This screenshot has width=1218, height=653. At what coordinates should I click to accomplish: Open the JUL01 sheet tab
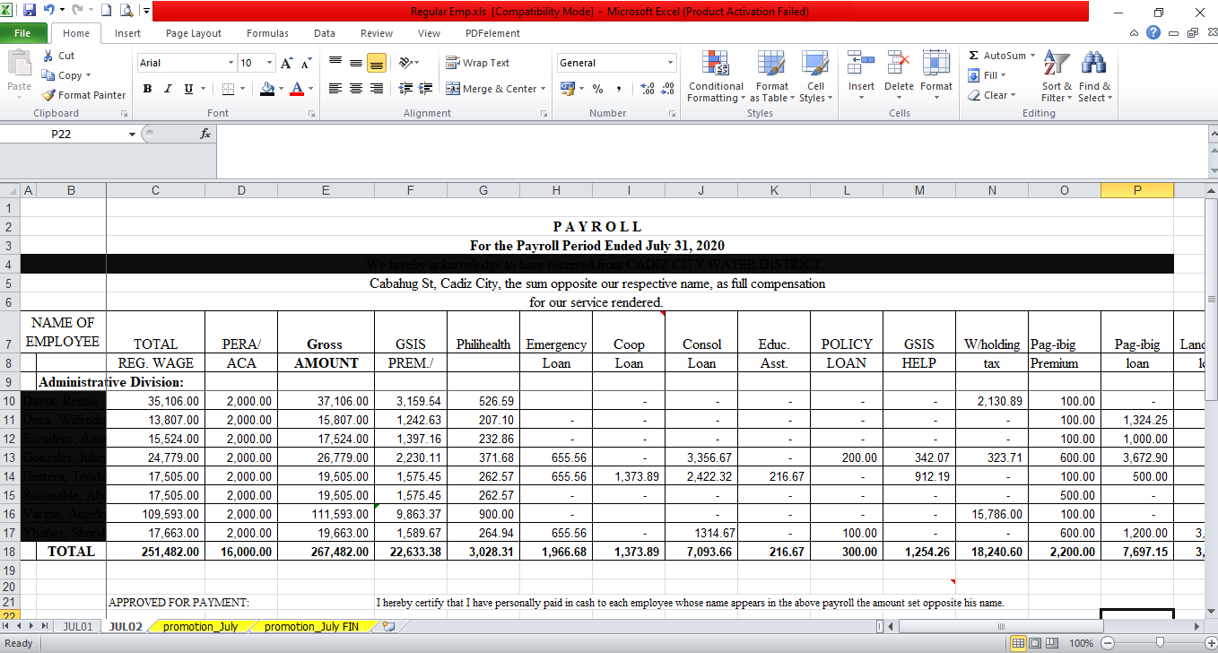(78, 626)
